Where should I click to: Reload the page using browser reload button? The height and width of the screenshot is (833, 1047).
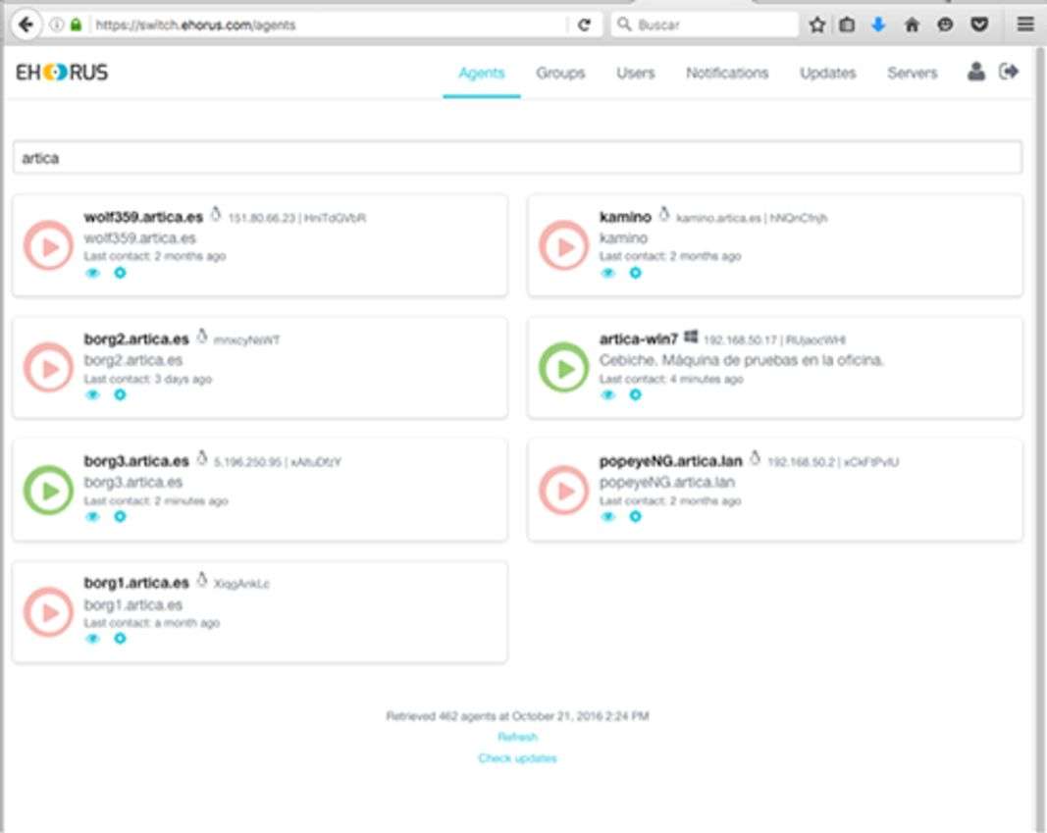click(x=584, y=25)
